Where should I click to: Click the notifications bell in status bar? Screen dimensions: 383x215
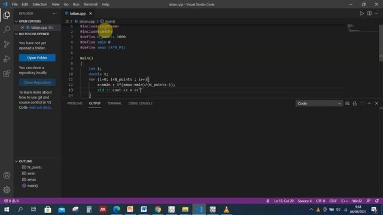pos(377,201)
